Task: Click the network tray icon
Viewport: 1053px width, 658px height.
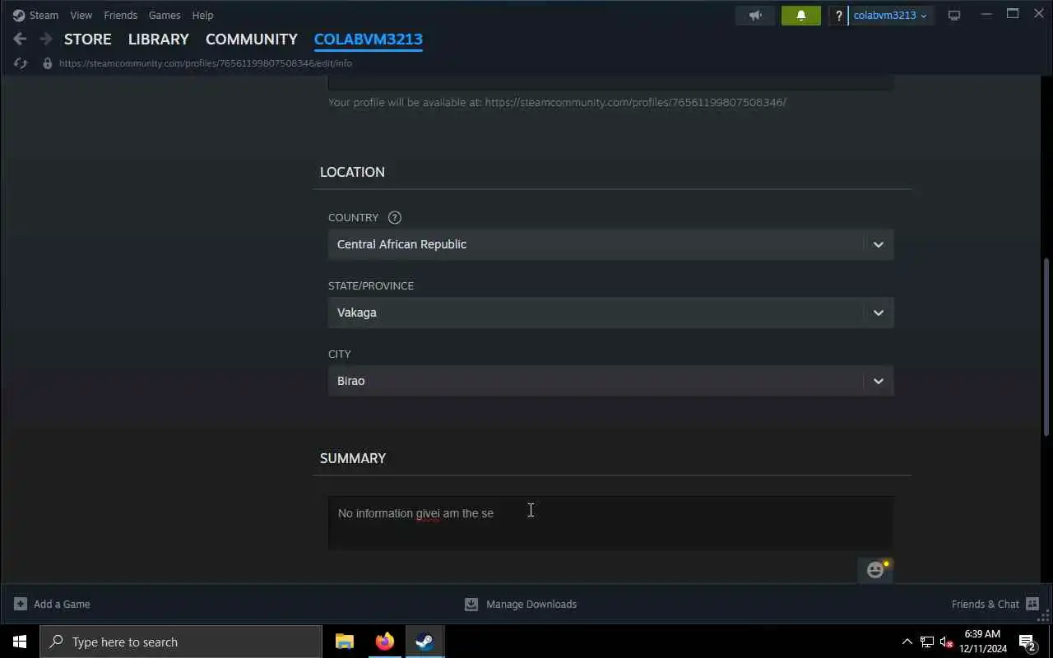Action: (x=927, y=642)
